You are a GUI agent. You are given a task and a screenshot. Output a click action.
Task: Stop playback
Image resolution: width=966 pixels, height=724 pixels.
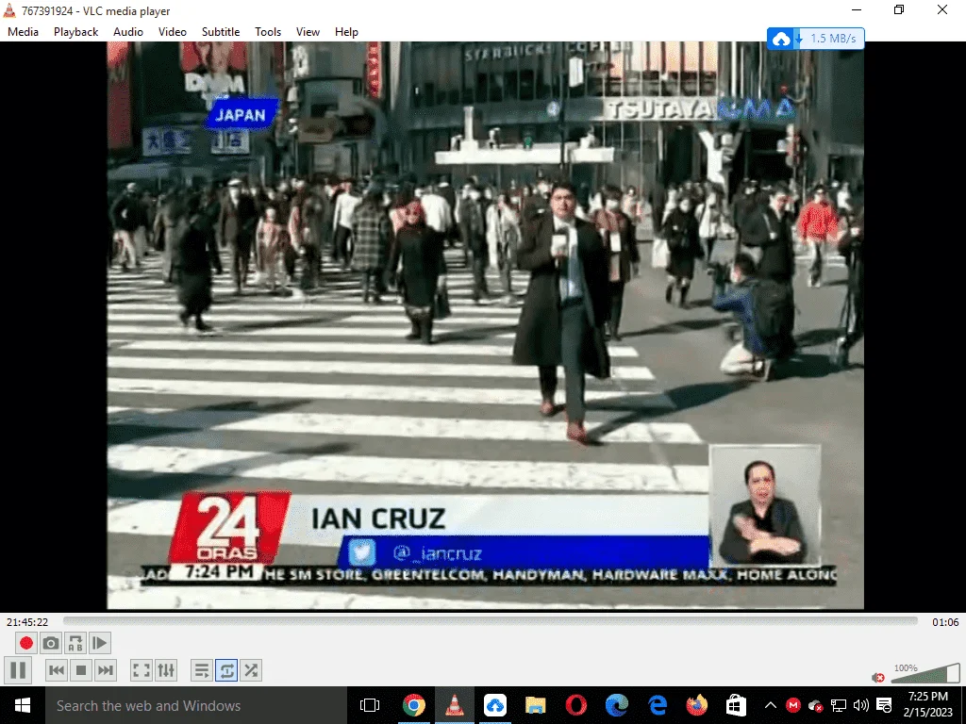(81, 670)
